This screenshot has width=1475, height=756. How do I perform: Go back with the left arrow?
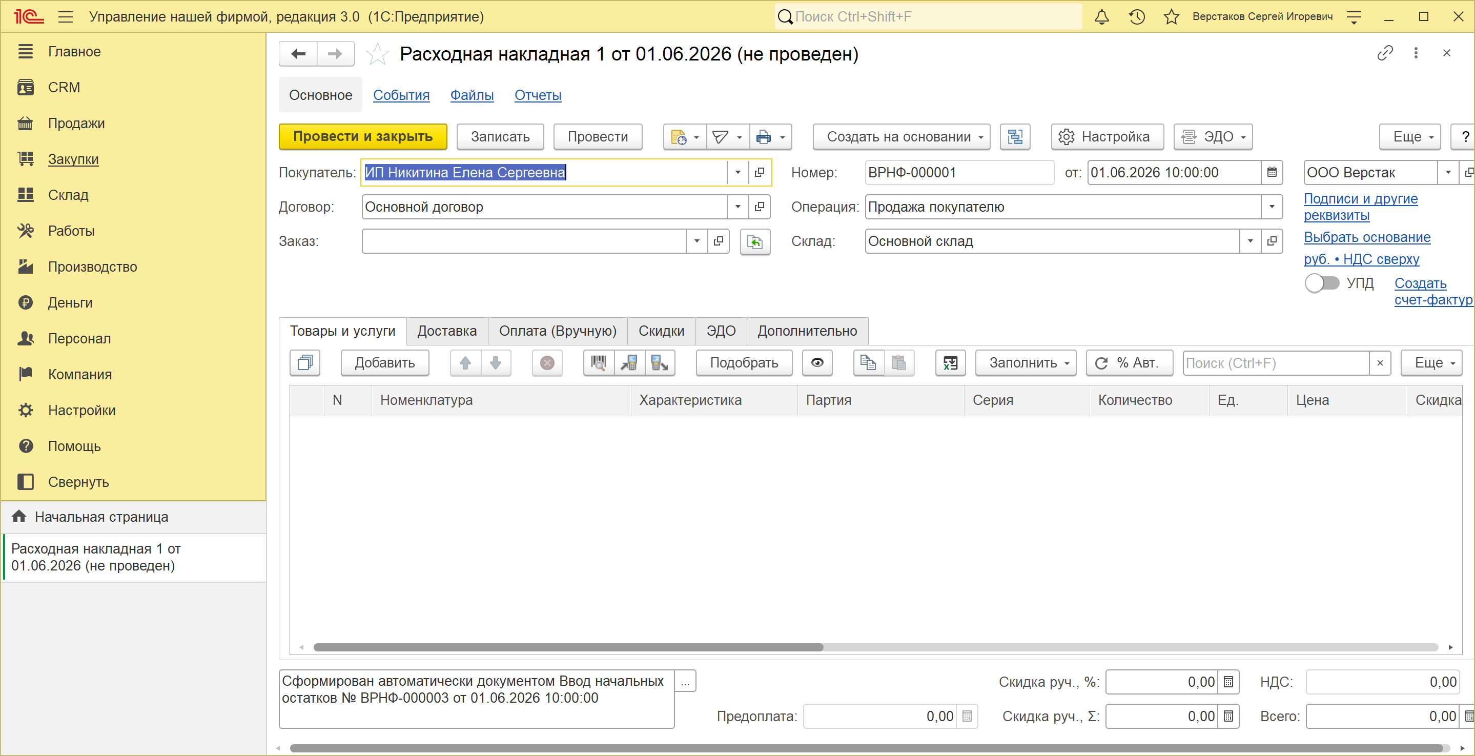click(298, 54)
